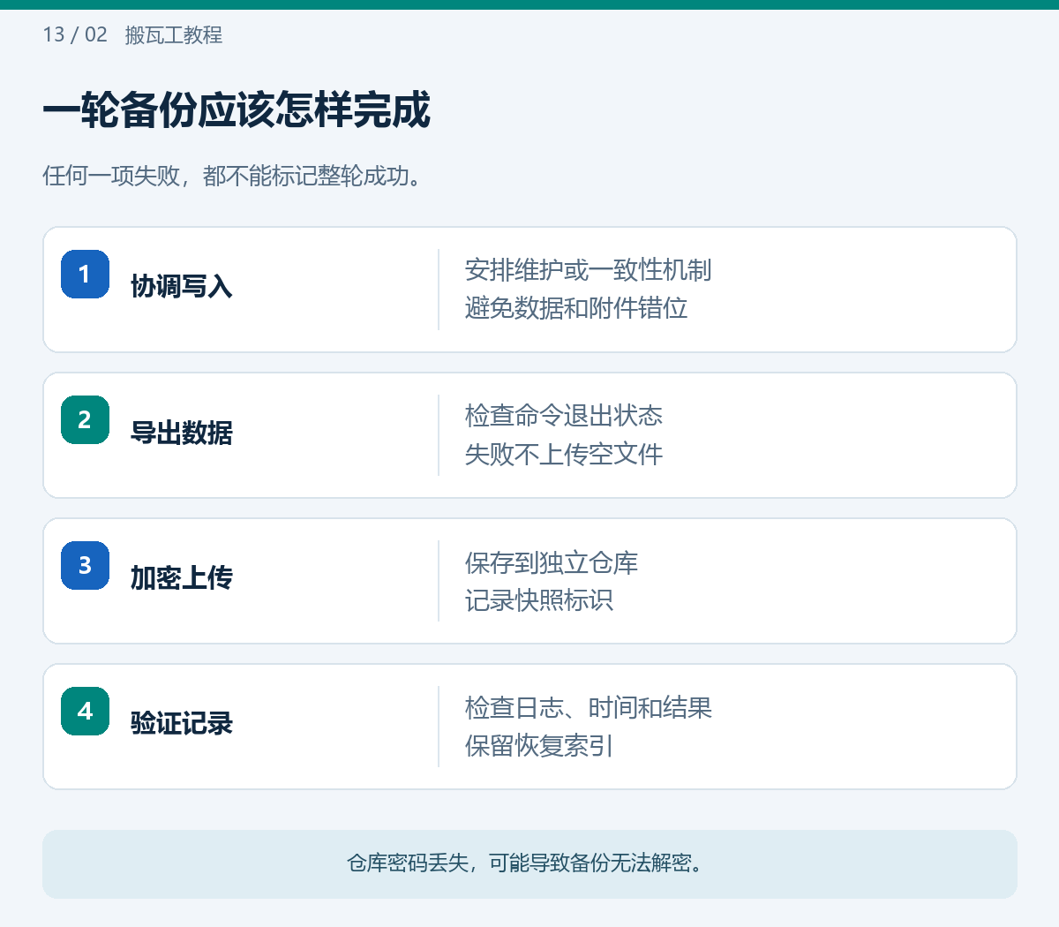Click the text 失败不上传空文件

pos(564,454)
